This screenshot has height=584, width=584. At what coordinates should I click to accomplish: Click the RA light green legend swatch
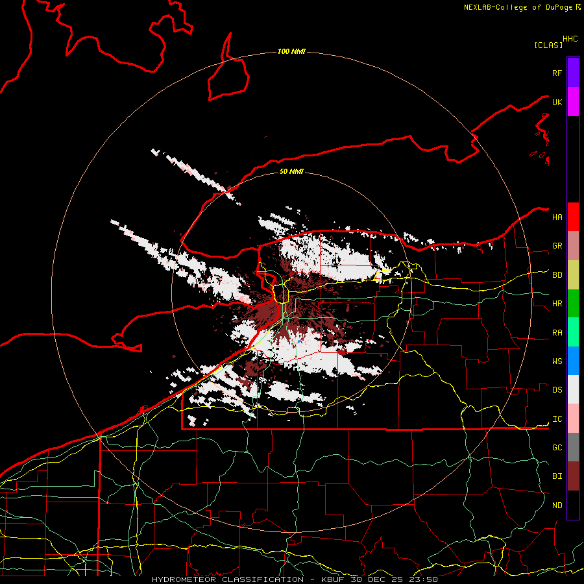coord(573,332)
